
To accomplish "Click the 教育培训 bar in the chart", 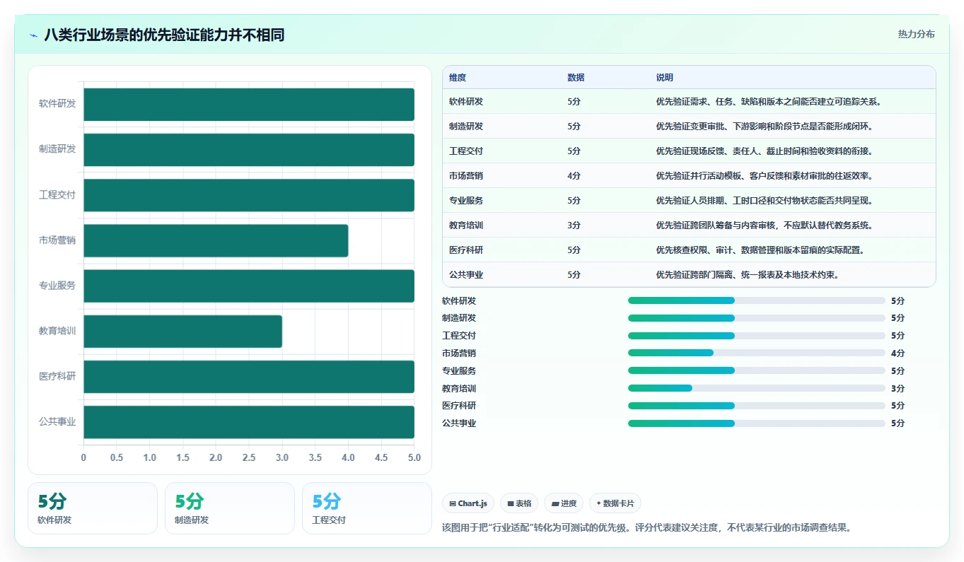I will pyautogui.click(x=183, y=331).
